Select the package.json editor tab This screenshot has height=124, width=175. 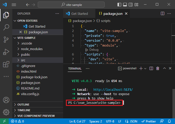(x=113, y=14)
